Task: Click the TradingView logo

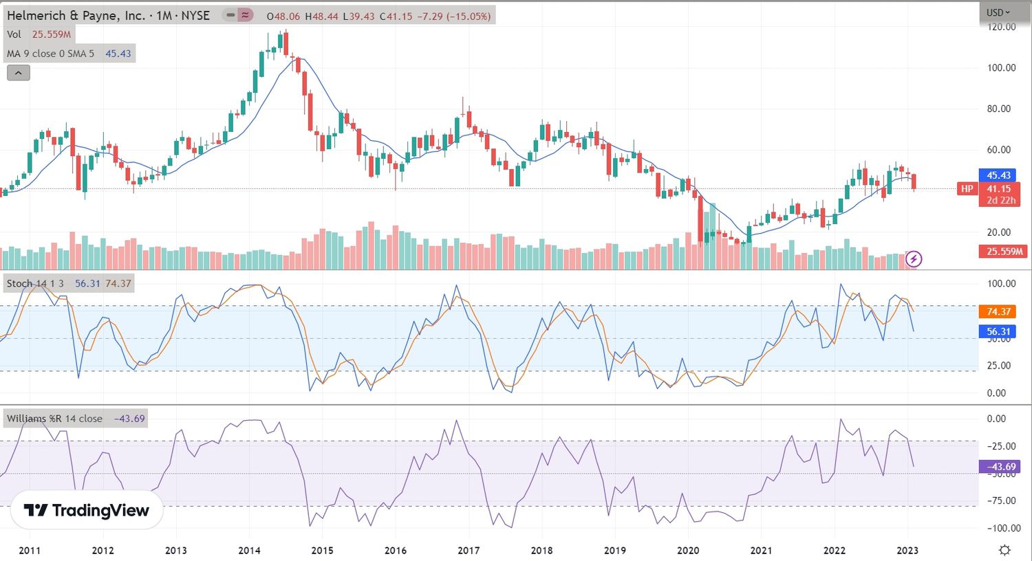Action: tap(87, 510)
